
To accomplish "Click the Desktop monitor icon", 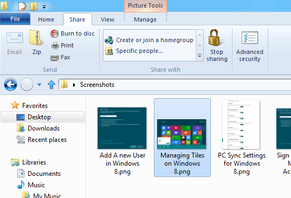I will click(x=21, y=117).
